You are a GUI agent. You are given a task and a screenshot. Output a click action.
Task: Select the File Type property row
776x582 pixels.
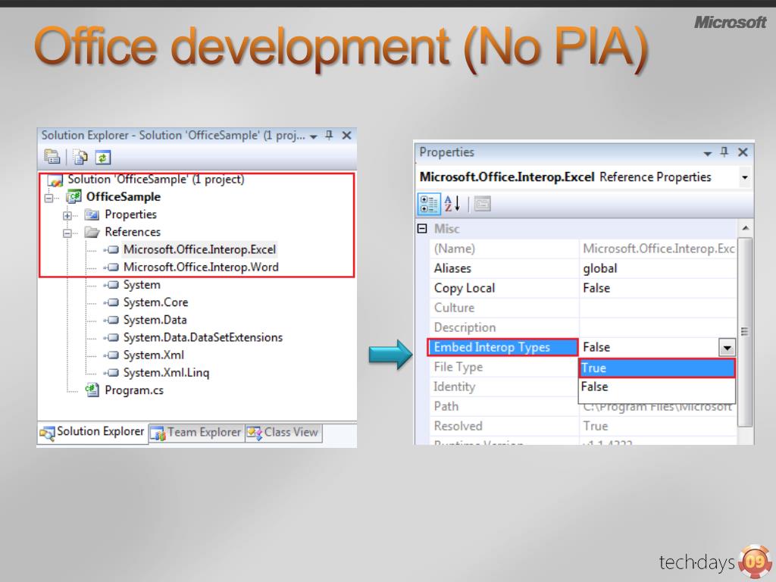pyautogui.click(x=504, y=368)
